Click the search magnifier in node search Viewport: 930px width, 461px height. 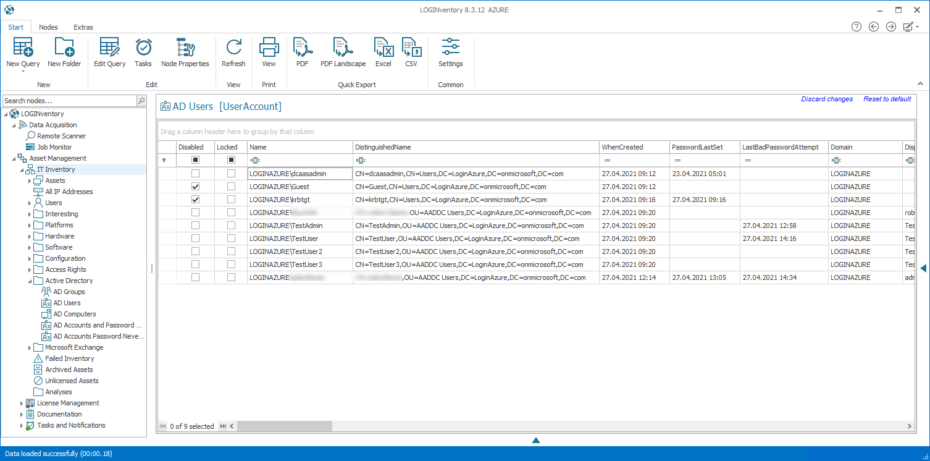pyautogui.click(x=141, y=101)
